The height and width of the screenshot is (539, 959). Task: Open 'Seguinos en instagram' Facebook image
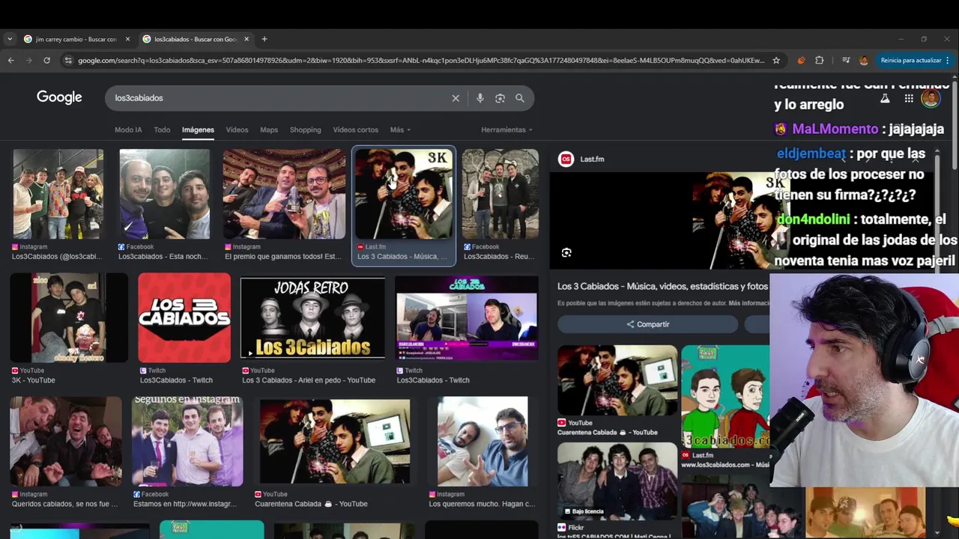pos(187,442)
